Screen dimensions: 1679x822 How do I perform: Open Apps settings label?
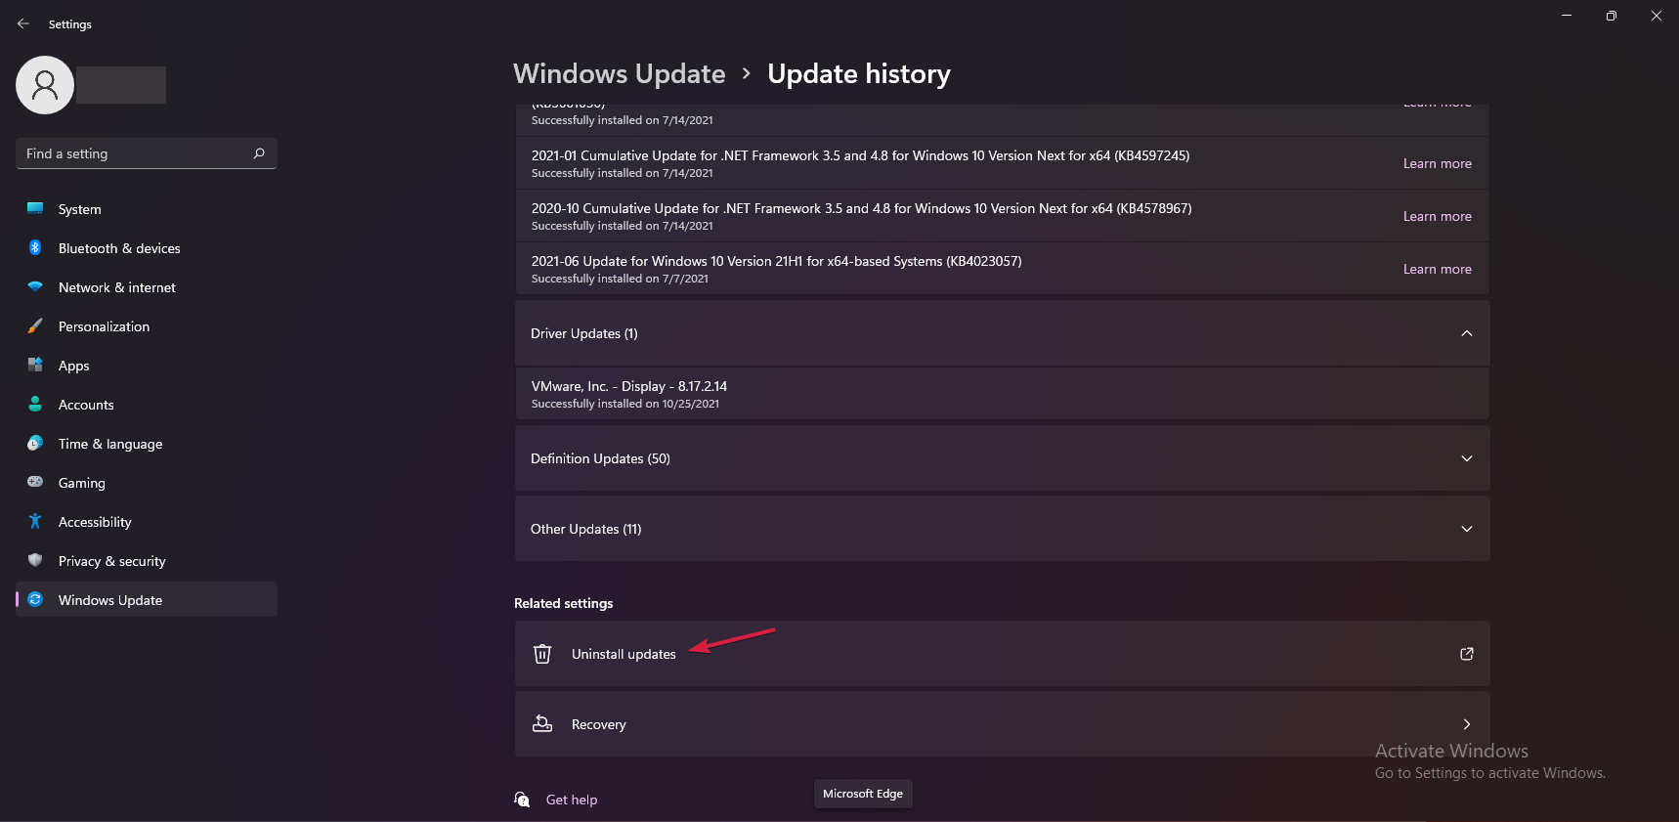[x=74, y=366]
